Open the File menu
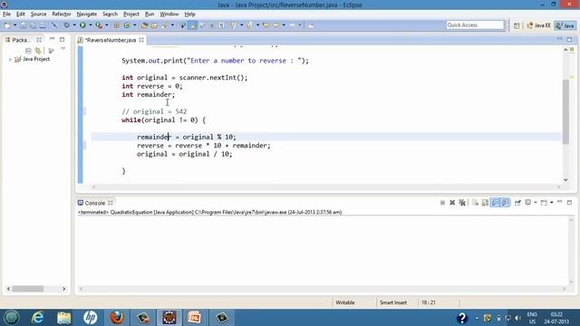This screenshot has width=580, height=326. click(6, 14)
